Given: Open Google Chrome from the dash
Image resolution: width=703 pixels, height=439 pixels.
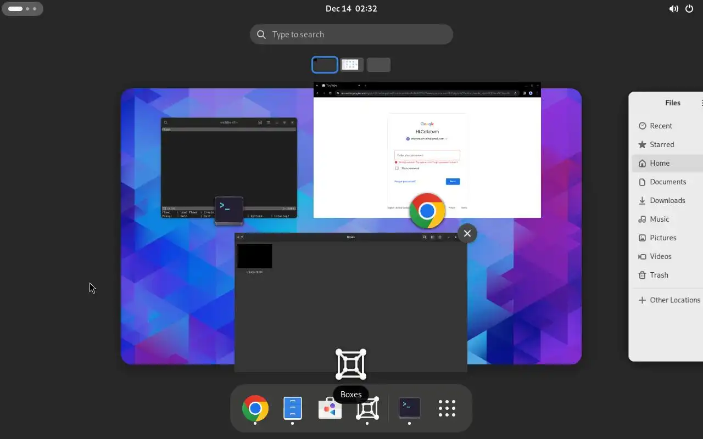Looking at the screenshot, I should [x=255, y=408].
